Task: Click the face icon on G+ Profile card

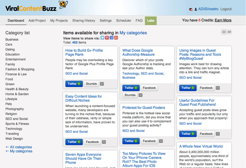Action: pos(102,84)
